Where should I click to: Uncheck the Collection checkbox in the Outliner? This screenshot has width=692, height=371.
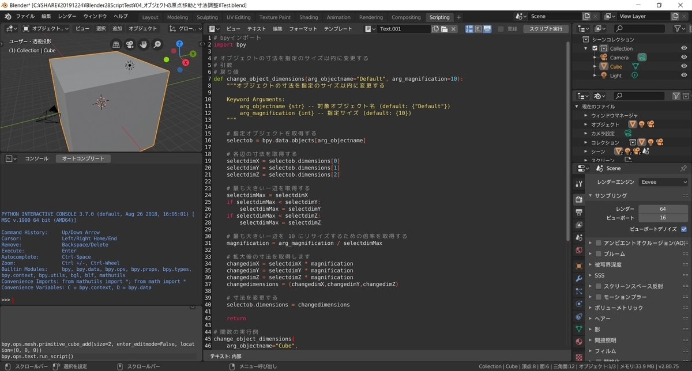[x=595, y=48]
